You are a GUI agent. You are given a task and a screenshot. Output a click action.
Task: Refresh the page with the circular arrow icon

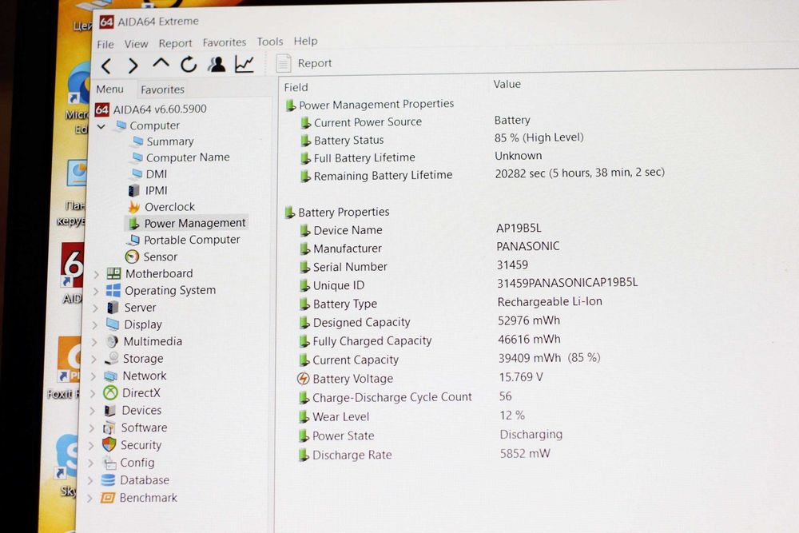[189, 65]
